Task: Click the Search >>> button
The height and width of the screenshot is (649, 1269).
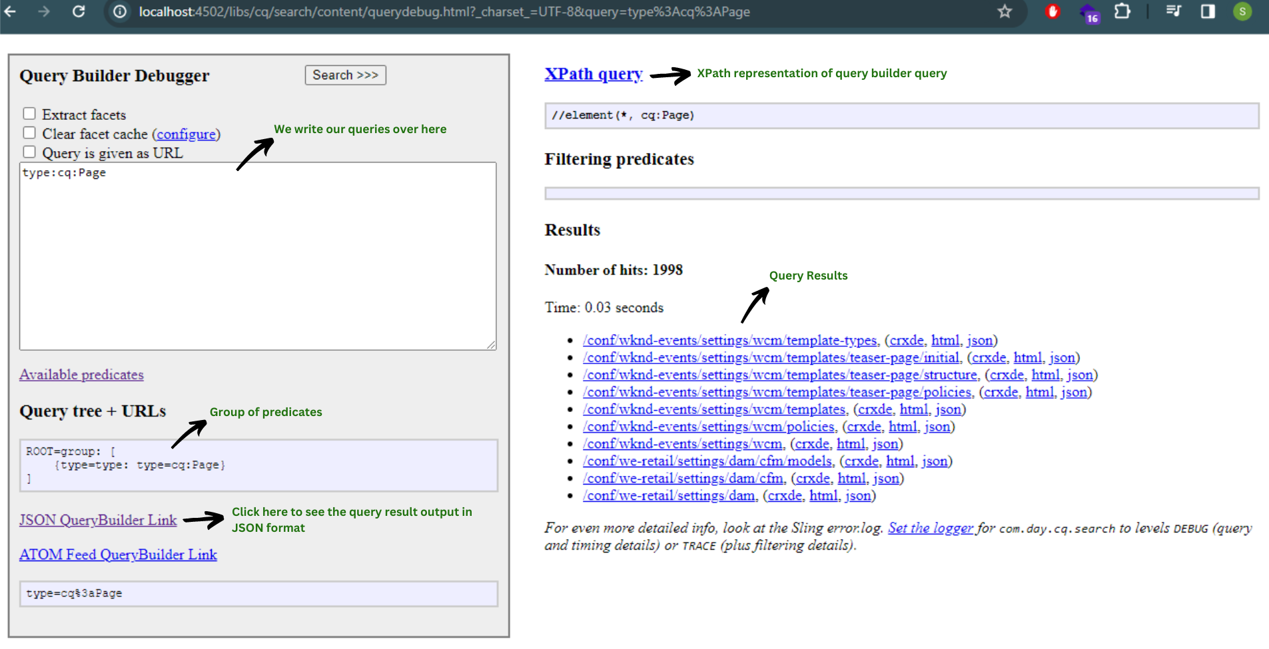Action: [x=345, y=75]
